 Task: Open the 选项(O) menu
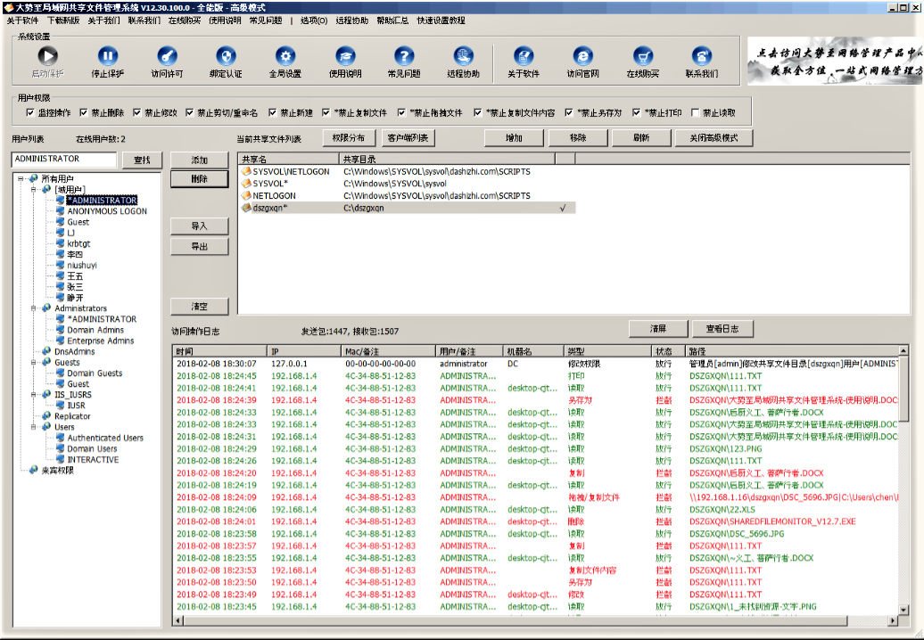[313, 20]
